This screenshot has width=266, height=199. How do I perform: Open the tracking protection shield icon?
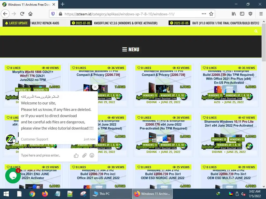53,14
